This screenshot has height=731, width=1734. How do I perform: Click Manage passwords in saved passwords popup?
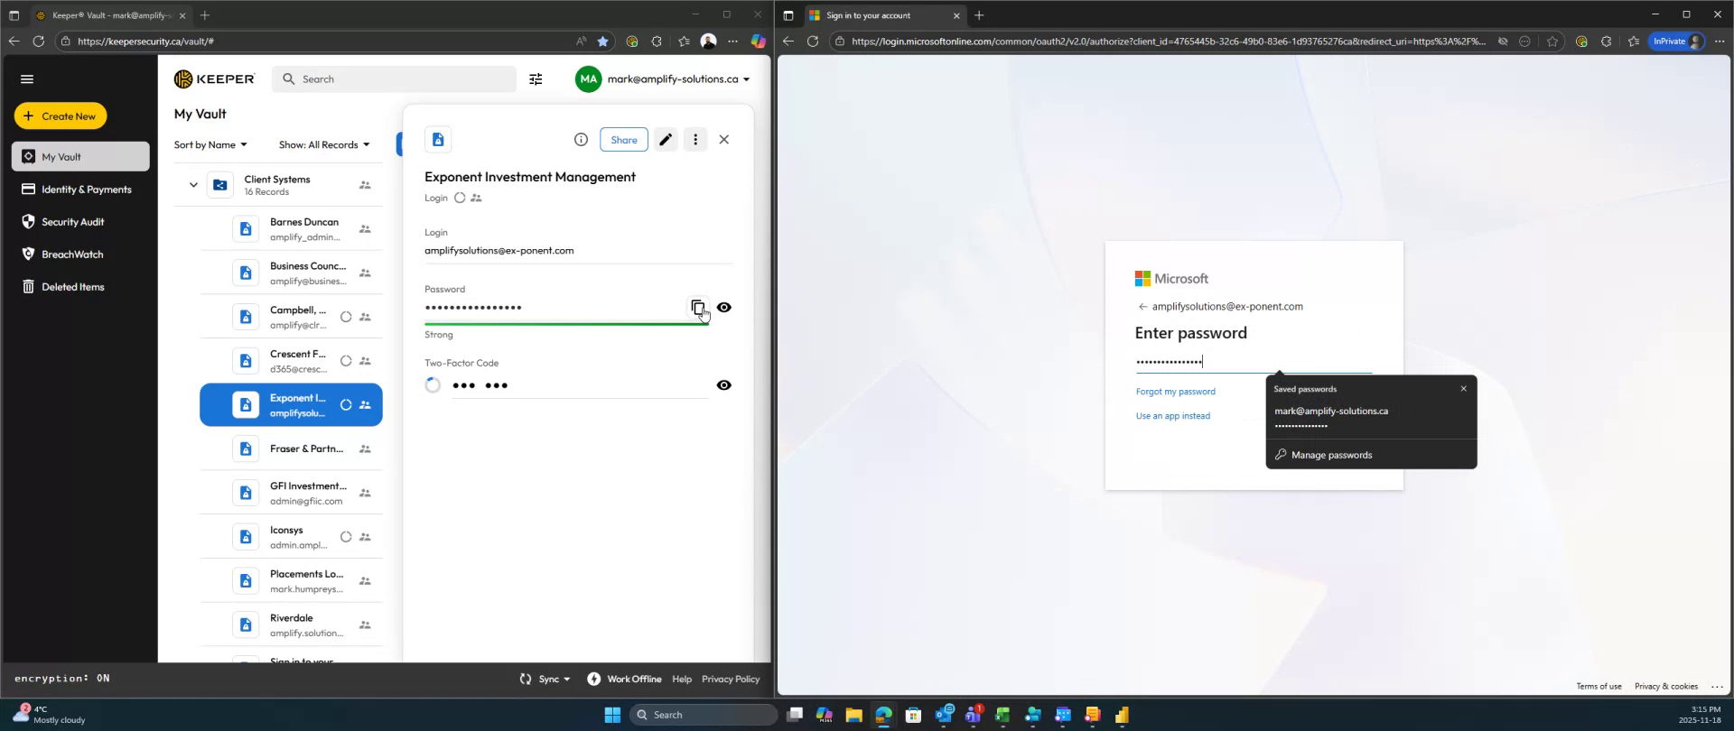coord(1371,455)
